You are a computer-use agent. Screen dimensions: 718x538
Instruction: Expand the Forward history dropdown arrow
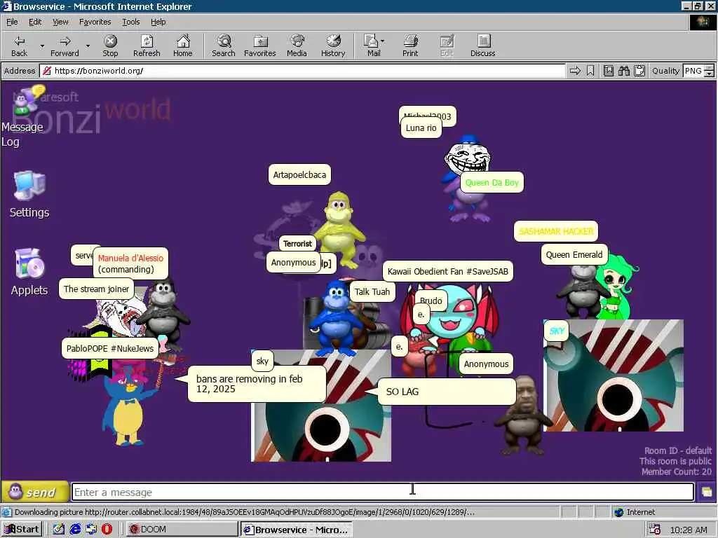(x=88, y=46)
